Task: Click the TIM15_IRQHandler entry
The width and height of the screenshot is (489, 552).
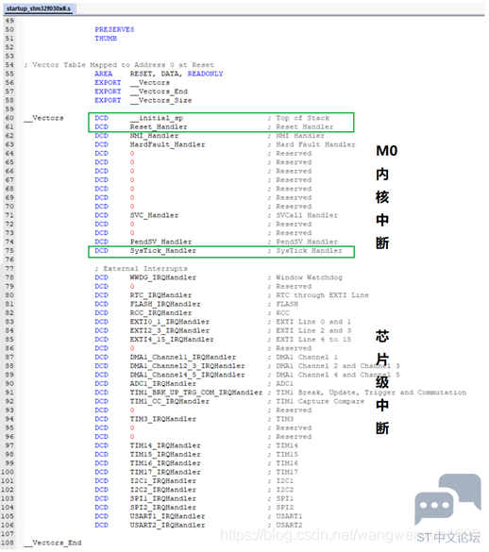Action: click(165, 455)
